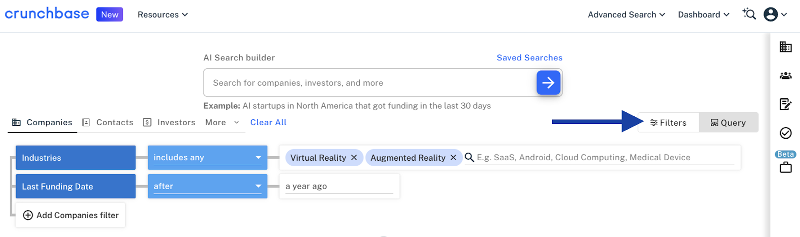Open the Beta briefcase icon in sidebar
The height and width of the screenshot is (237, 800).
point(785,167)
